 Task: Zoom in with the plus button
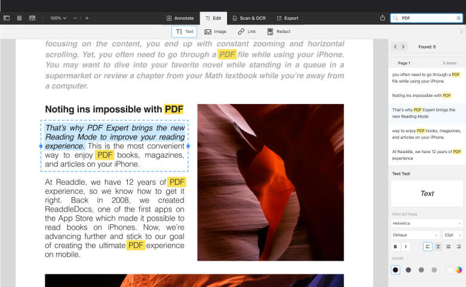click(x=87, y=18)
